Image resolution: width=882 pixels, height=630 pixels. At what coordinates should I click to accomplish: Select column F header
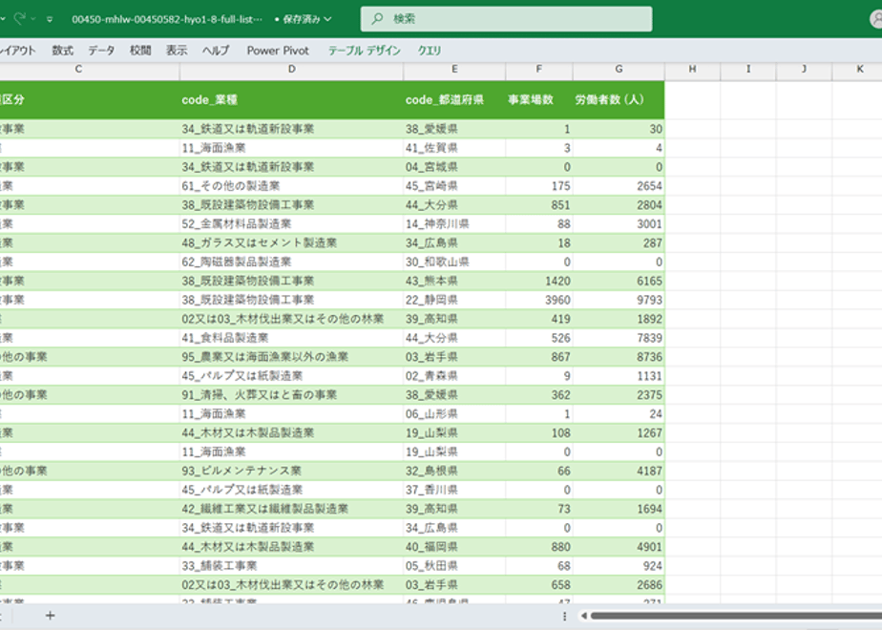click(539, 69)
